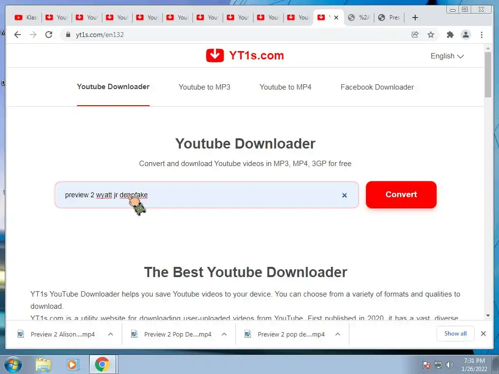Click the Chrome taskbar icon
This screenshot has height=374, width=499.
pos(102,364)
